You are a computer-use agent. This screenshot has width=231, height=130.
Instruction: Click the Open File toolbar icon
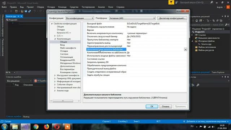pyautogui.click(x=22, y=11)
